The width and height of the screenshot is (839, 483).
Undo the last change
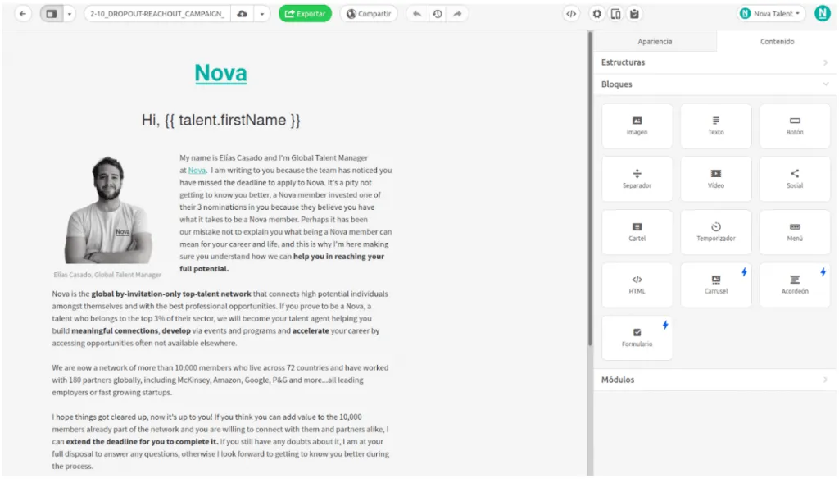click(417, 14)
